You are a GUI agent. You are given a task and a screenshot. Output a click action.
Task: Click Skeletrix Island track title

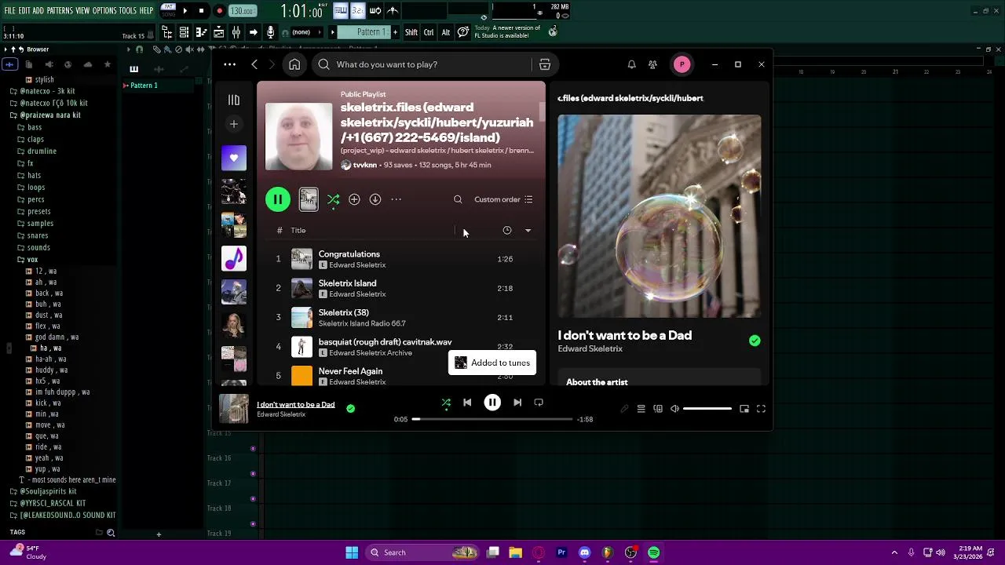click(x=347, y=283)
